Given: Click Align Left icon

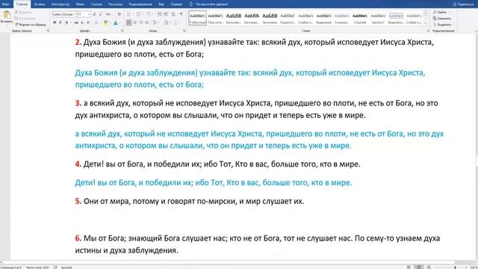Looking at the screenshot, I should [x=129, y=23].
